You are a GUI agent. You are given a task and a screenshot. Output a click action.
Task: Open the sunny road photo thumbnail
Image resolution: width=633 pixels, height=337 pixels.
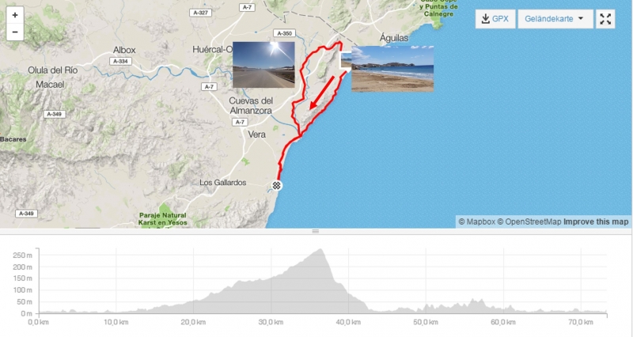tap(263, 65)
